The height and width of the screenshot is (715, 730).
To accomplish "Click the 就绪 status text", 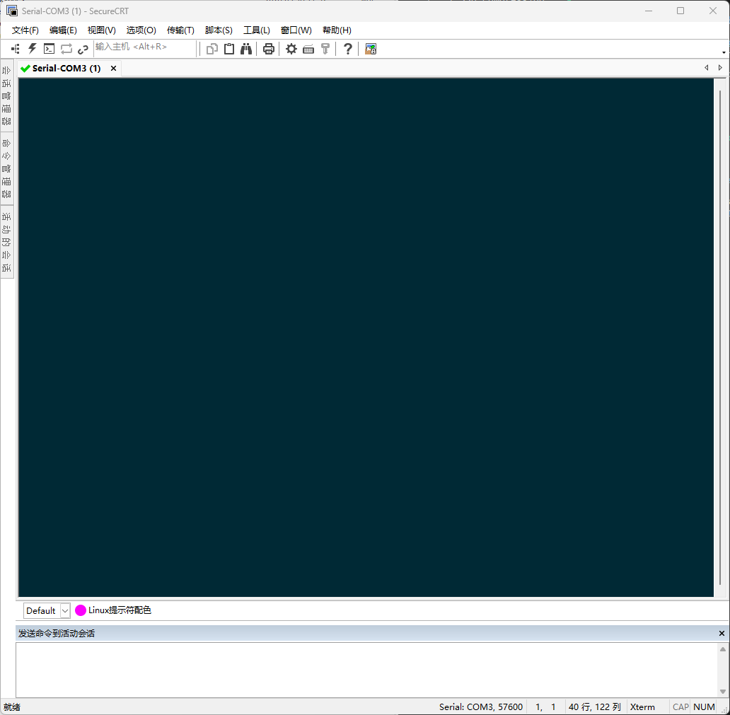I will [x=12, y=707].
